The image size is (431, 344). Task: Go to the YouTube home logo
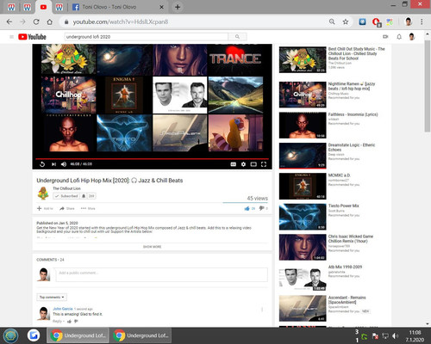pyautogui.click(x=32, y=37)
